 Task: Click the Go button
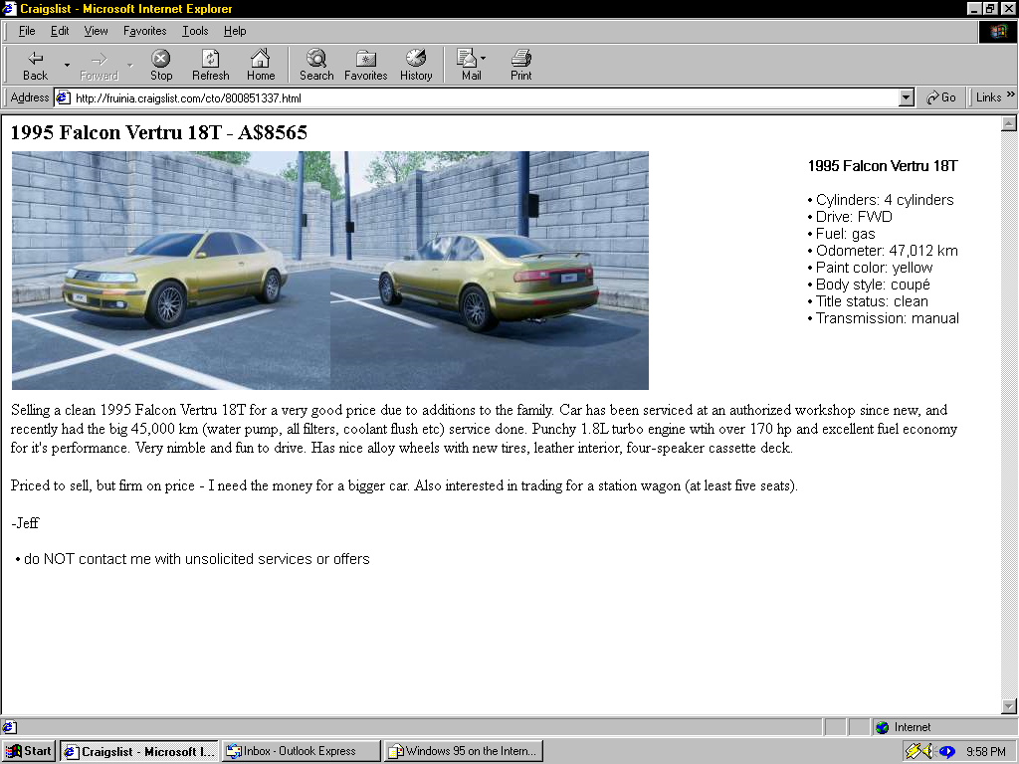(x=941, y=97)
